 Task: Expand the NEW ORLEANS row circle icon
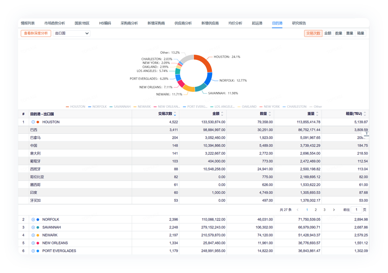(x=33, y=243)
